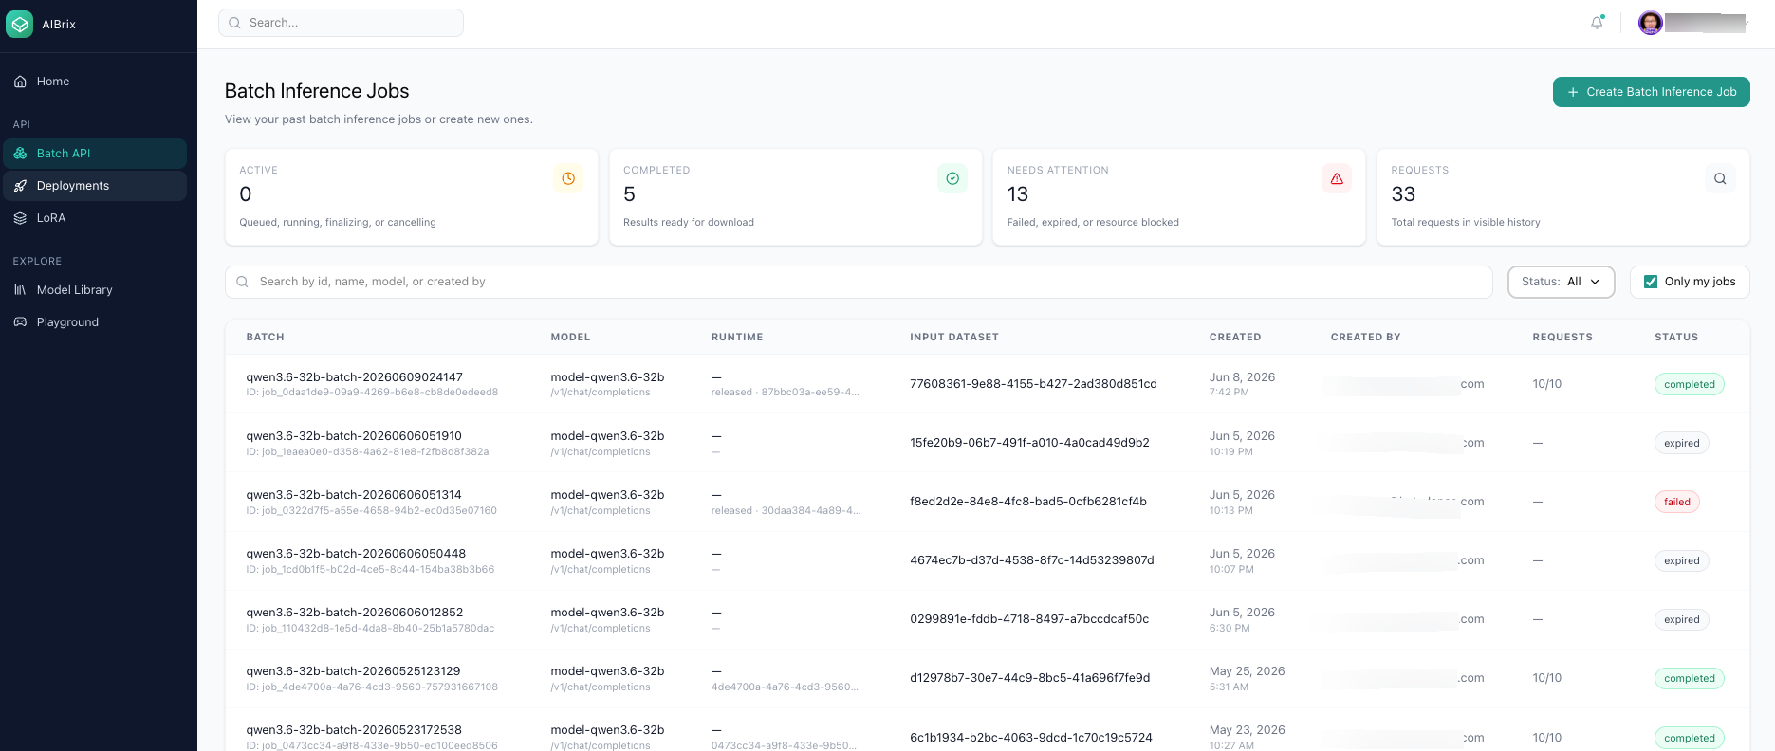Open job qwen3.6-32b-batch-20260609024147

click(355, 377)
